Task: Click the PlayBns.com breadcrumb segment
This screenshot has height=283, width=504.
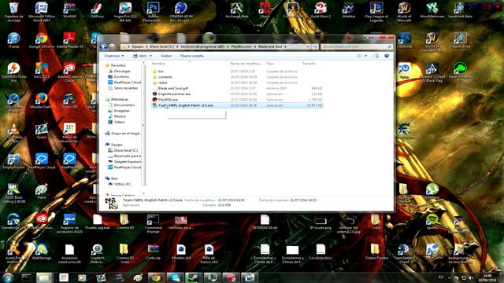Action: coord(242,47)
